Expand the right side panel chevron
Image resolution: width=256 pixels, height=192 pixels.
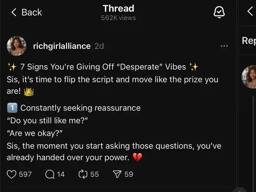(x=251, y=12)
